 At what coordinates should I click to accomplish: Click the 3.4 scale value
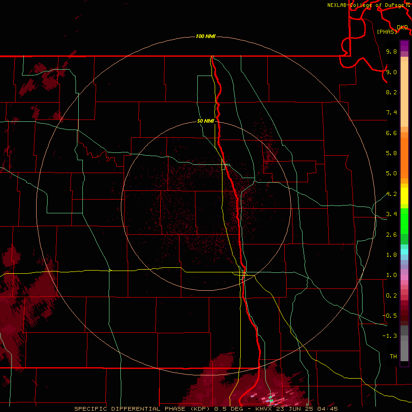(x=391, y=214)
